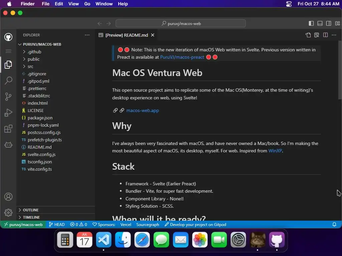This screenshot has height=256, width=342.
Task: Click the Vercel sponsor in status bar
Action: click(126, 224)
